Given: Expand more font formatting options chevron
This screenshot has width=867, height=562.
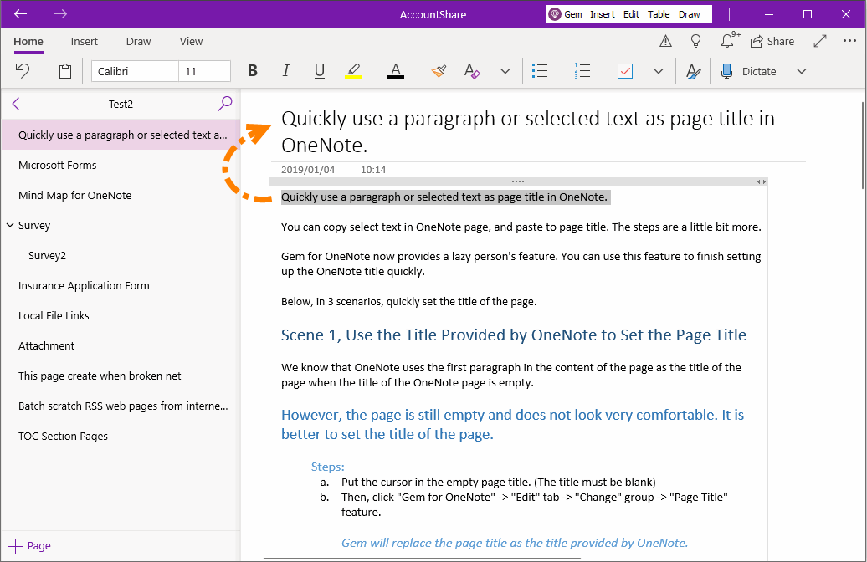Looking at the screenshot, I should tap(505, 71).
